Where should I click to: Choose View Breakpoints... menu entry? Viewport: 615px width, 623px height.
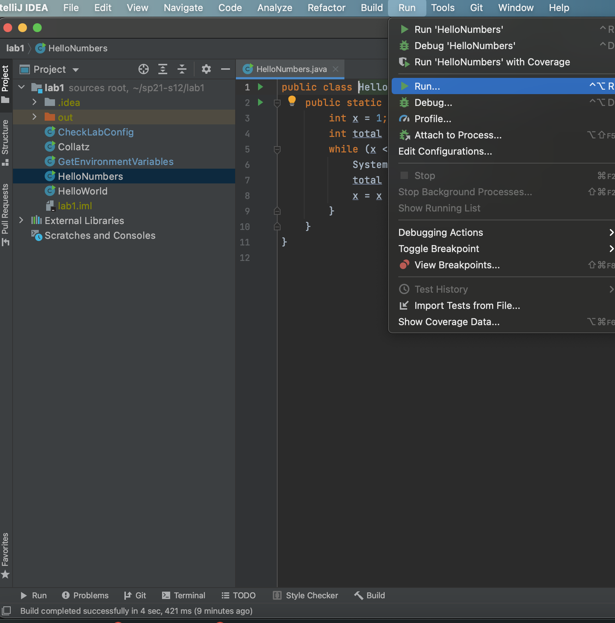point(457,265)
